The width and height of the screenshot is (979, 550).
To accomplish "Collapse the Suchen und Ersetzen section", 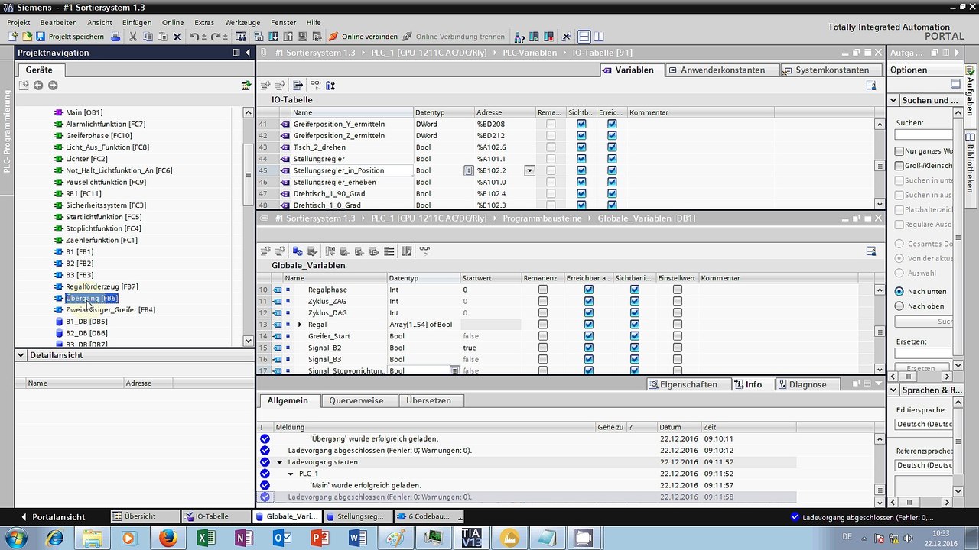I will [893, 100].
